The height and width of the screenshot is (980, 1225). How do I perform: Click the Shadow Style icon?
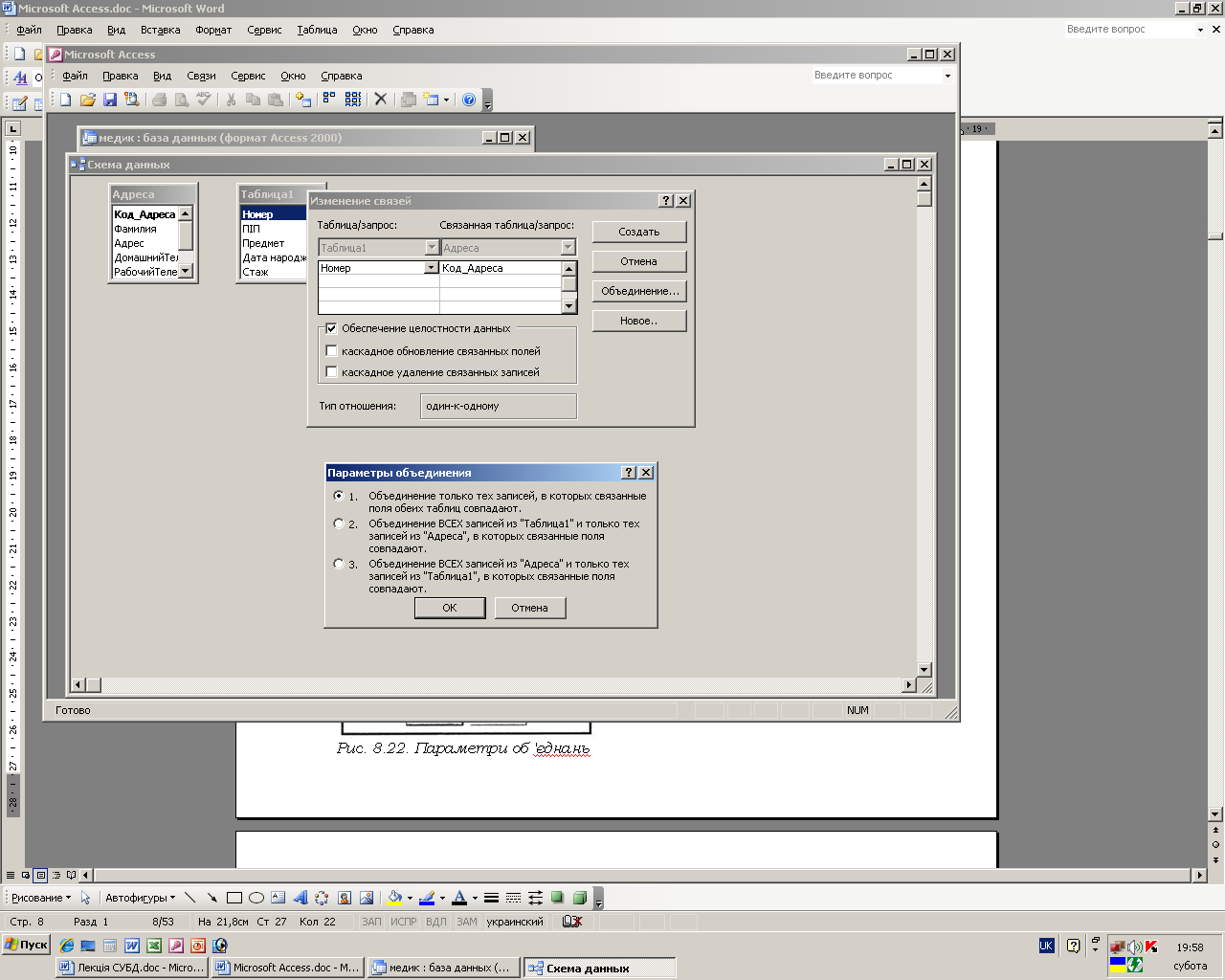pyautogui.click(x=557, y=898)
